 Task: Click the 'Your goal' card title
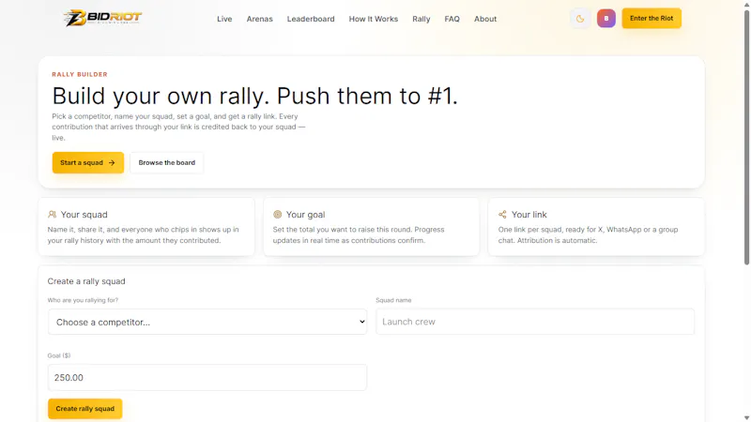pos(306,215)
